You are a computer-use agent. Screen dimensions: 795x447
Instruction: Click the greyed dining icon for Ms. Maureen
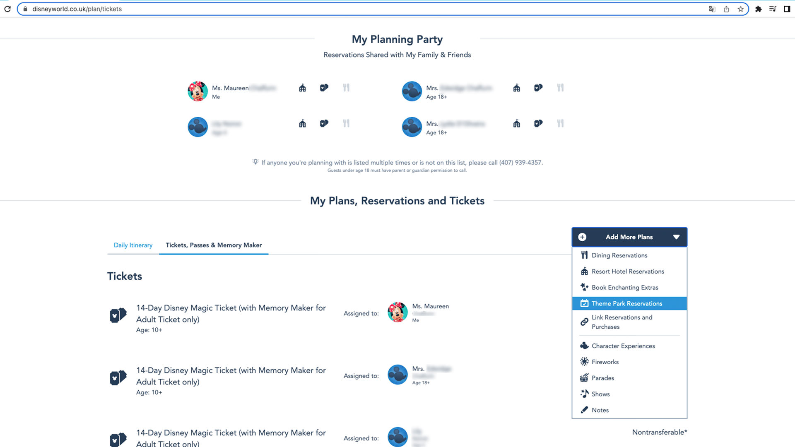pos(346,88)
